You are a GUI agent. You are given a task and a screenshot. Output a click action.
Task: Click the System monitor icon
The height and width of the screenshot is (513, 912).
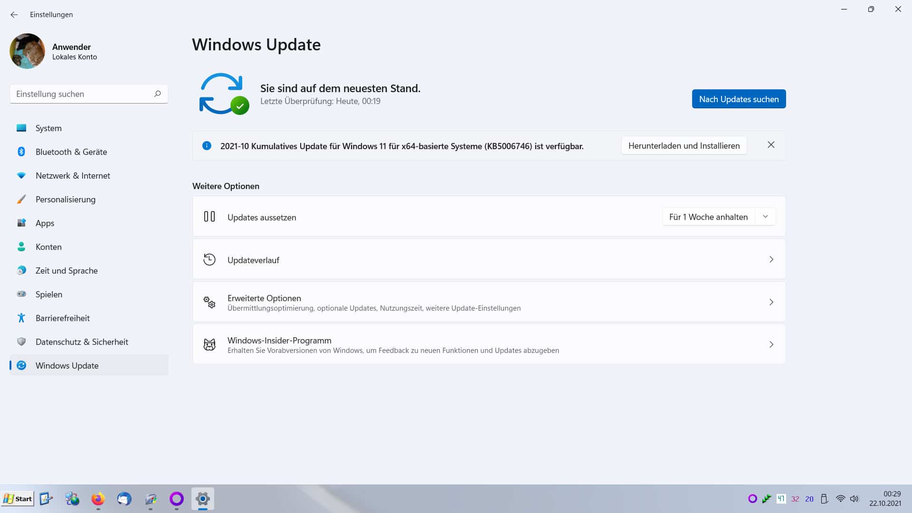[x=21, y=128]
